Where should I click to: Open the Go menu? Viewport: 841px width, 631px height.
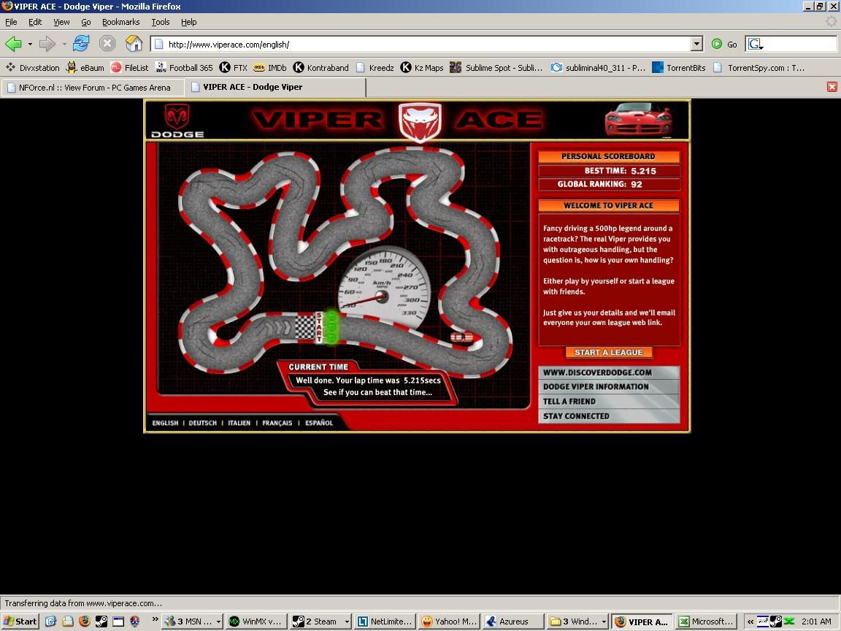86,22
